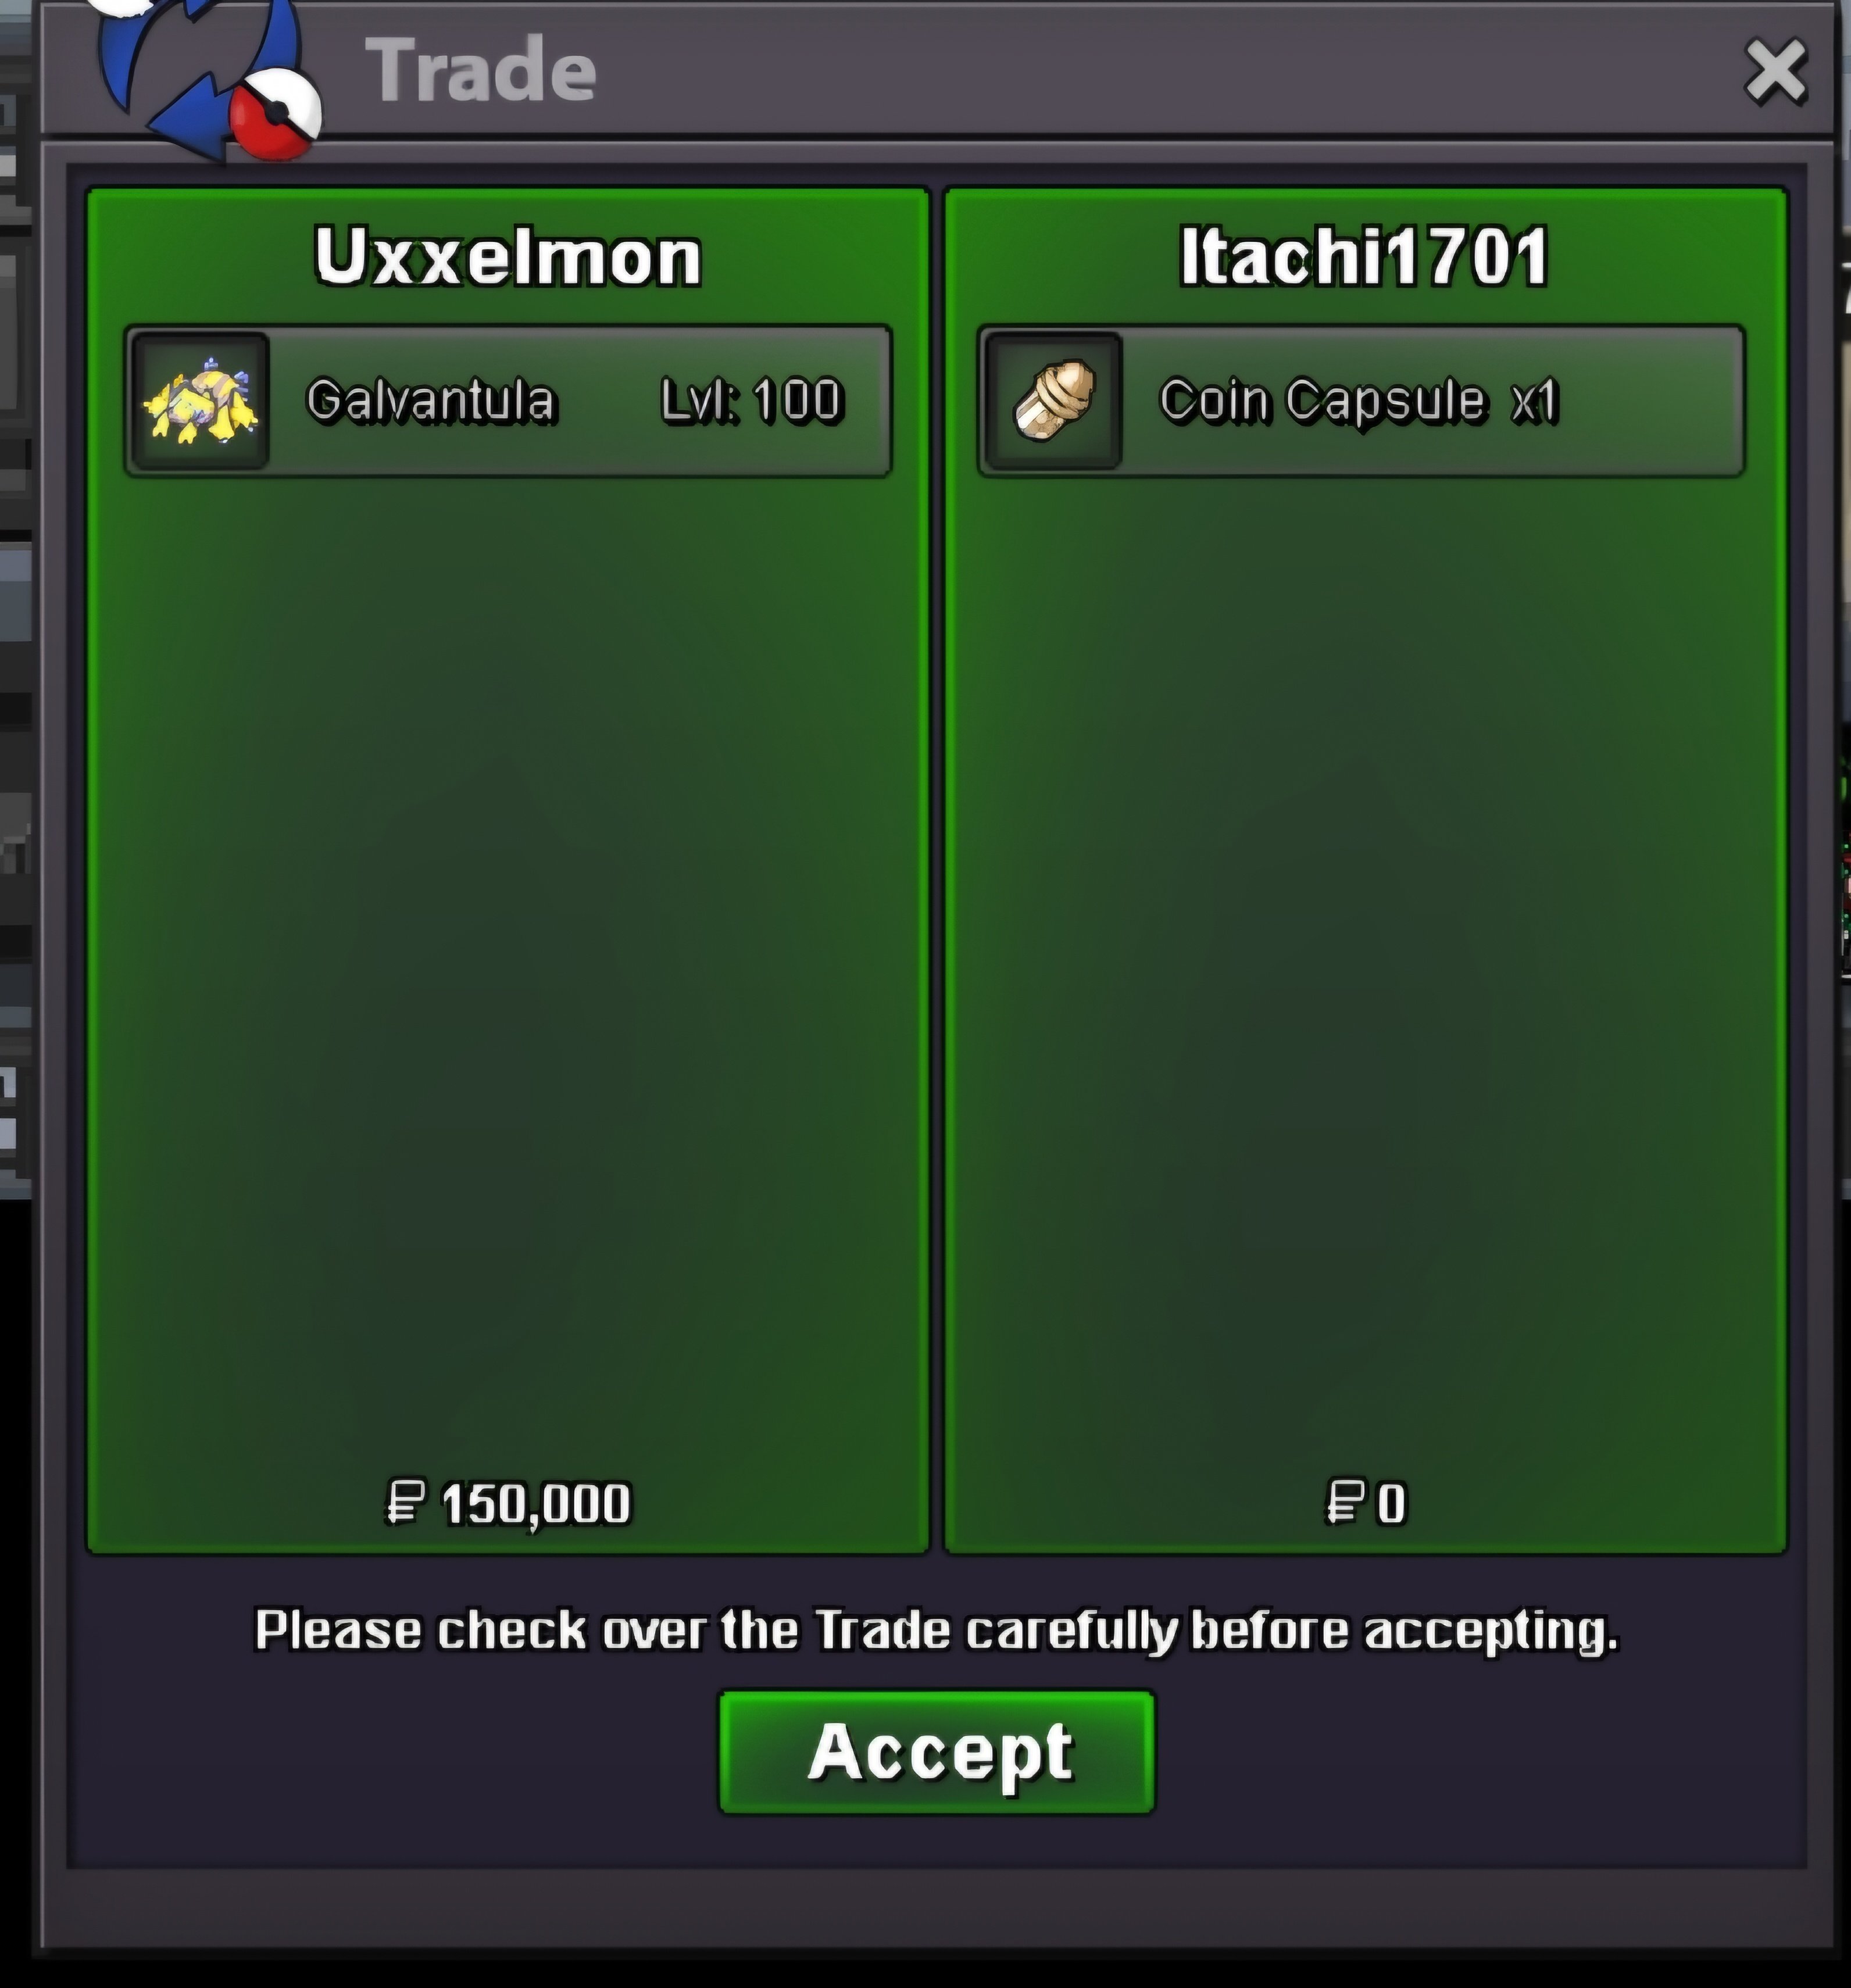Click the Trade arrows Pokéball logo
Screen dimensions: 1851x1988
coord(208,75)
